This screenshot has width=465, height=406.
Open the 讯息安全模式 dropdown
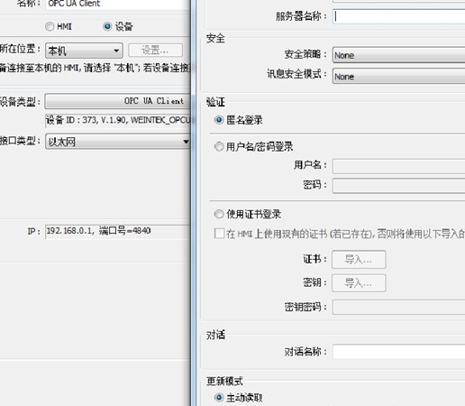pyautogui.click(x=398, y=76)
